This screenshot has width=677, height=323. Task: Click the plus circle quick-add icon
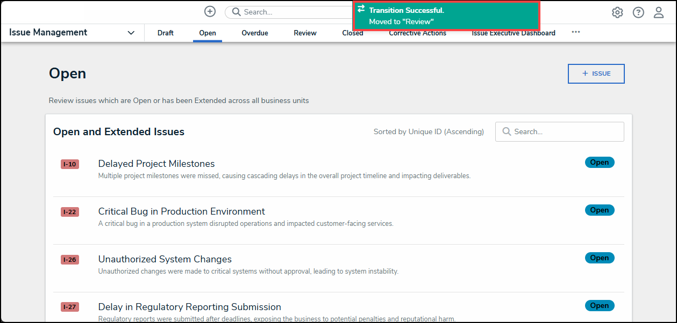[x=210, y=12]
